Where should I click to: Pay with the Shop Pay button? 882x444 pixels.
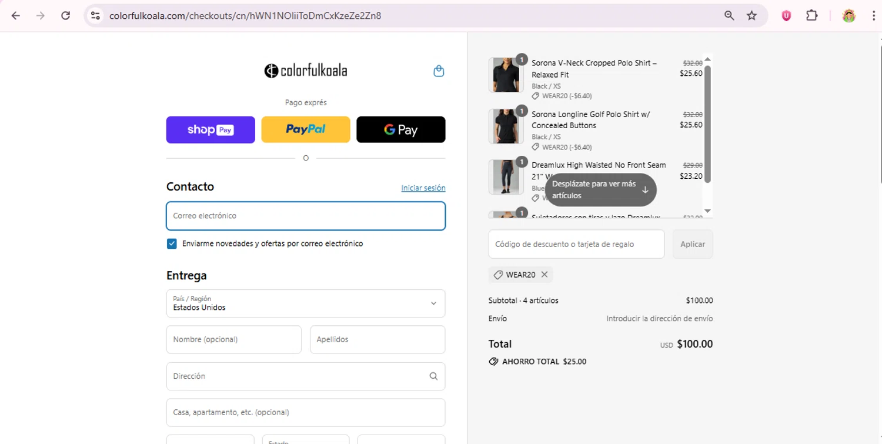(x=211, y=129)
